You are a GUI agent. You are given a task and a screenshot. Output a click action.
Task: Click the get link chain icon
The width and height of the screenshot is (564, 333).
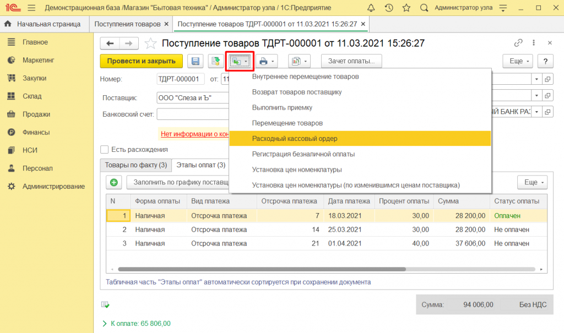click(518, 43)
